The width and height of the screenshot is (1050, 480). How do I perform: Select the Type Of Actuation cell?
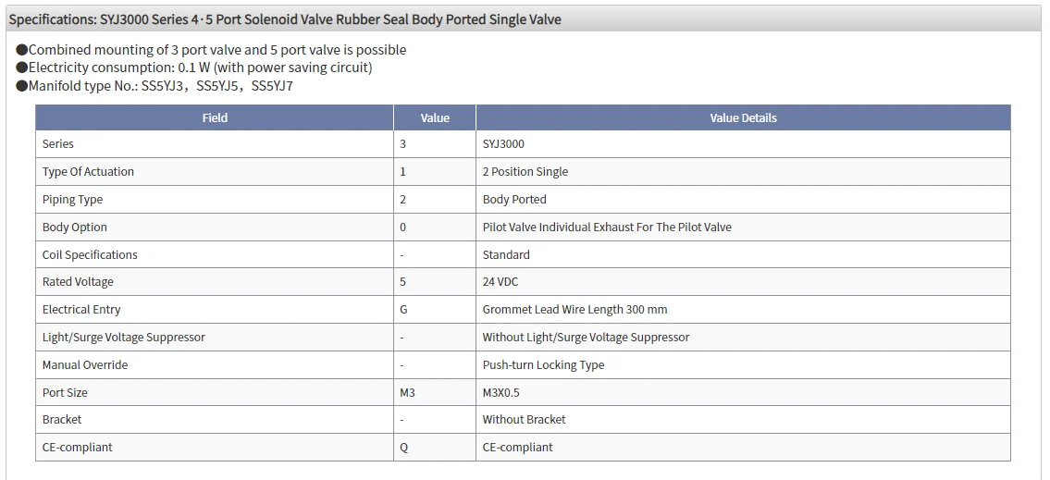88,172
